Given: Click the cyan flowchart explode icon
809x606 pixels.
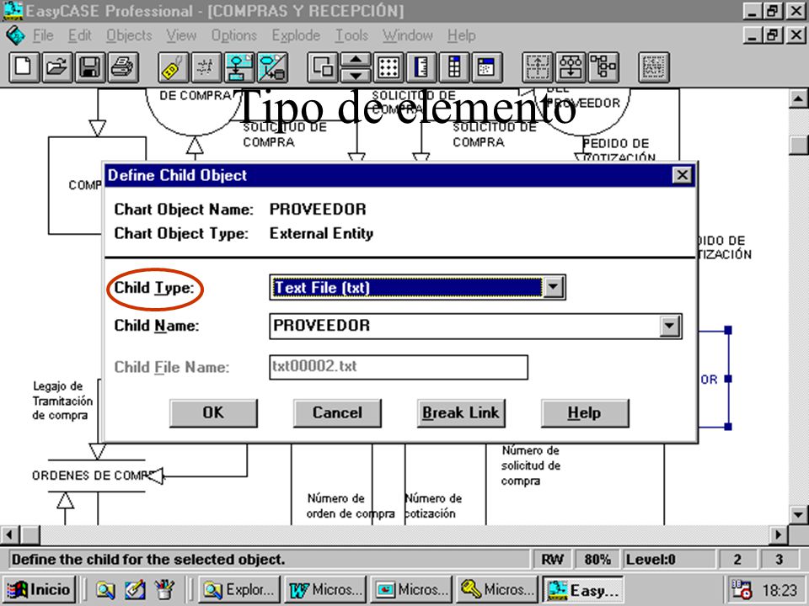Looking at the screenshot, I should [238, 67].
